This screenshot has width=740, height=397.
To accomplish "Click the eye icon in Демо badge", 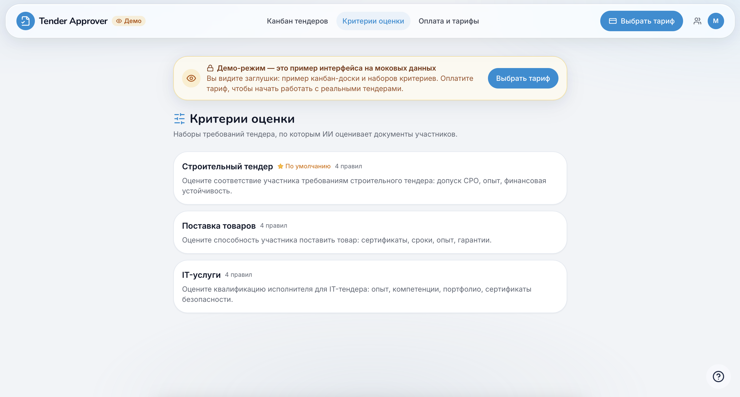I will pos(119,21).
